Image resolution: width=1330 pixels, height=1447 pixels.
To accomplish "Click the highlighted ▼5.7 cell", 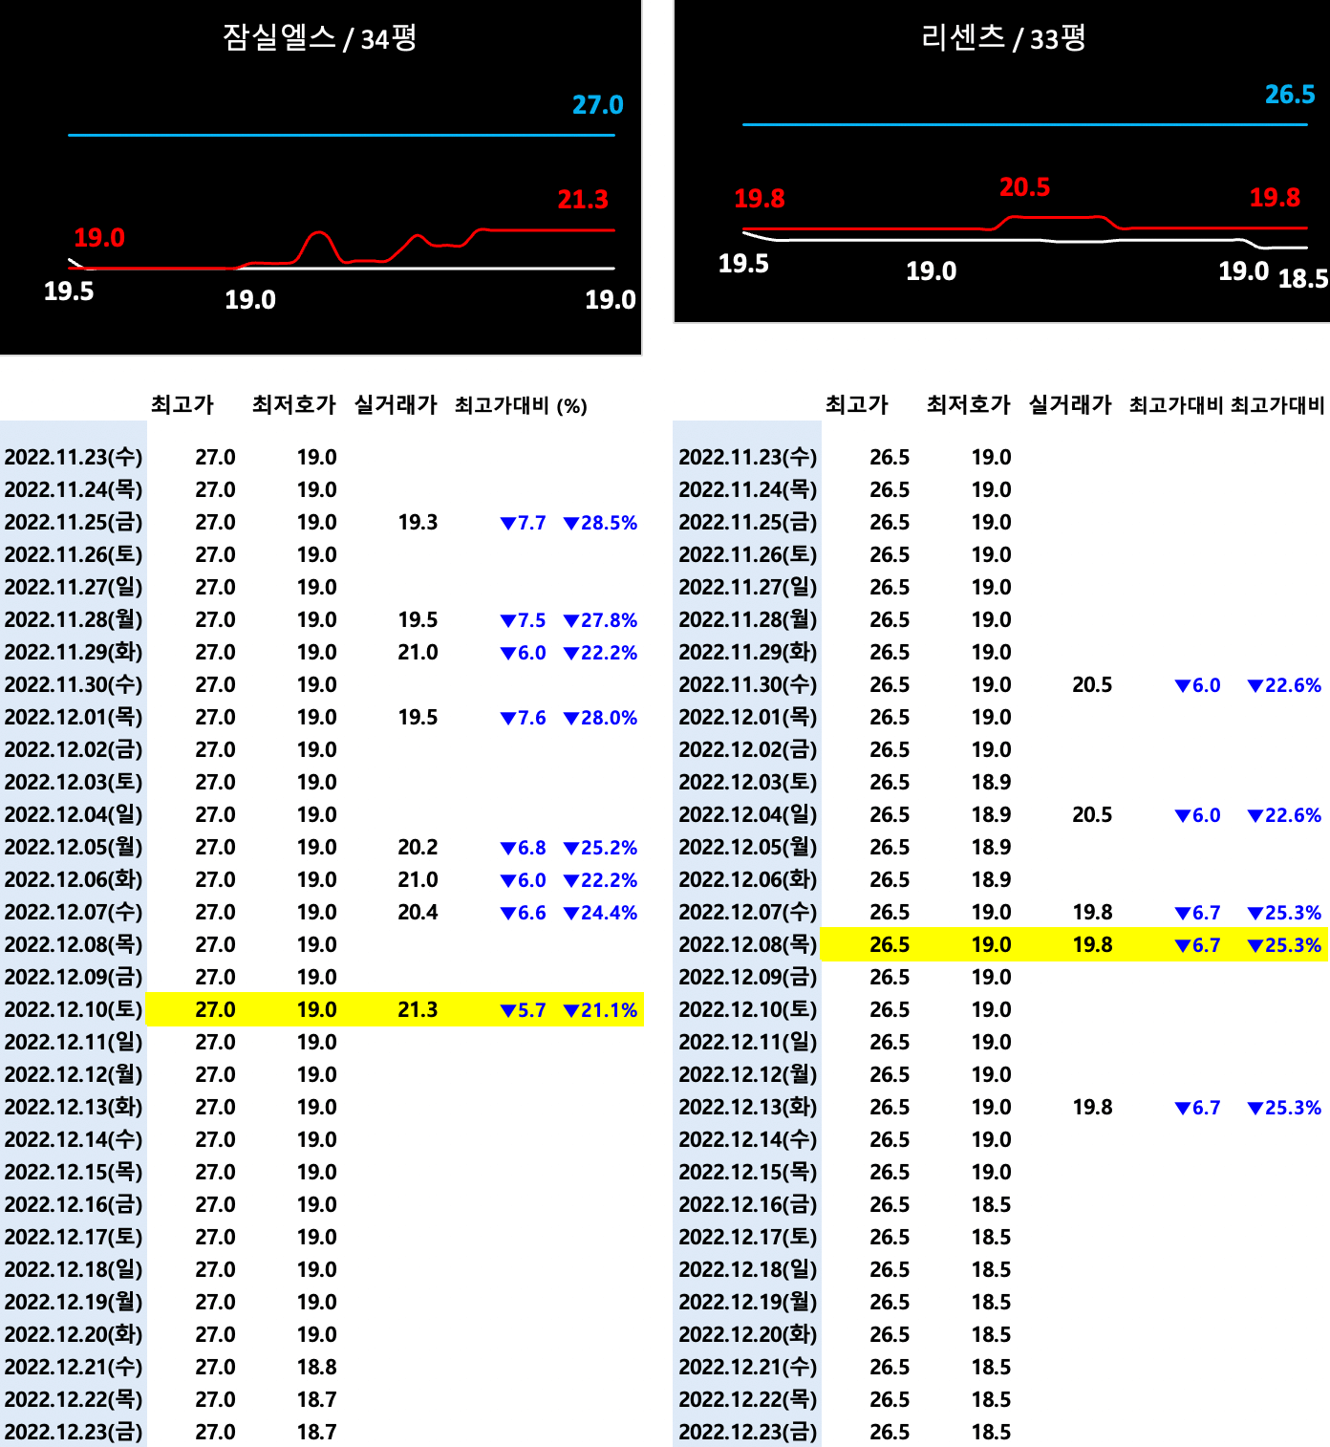I will [523, 1010].
